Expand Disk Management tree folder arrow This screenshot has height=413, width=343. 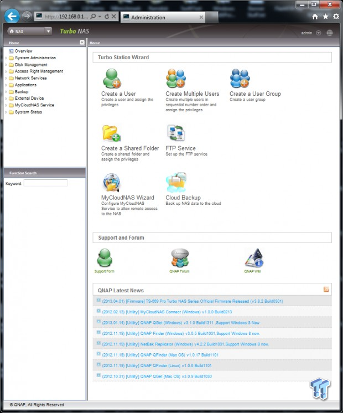click(x=6, y=65)
